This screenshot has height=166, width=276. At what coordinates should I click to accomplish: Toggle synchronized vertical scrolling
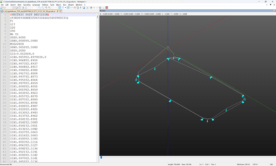coord(53,8)
